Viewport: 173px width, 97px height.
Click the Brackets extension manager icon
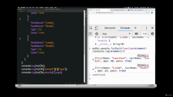86,14
